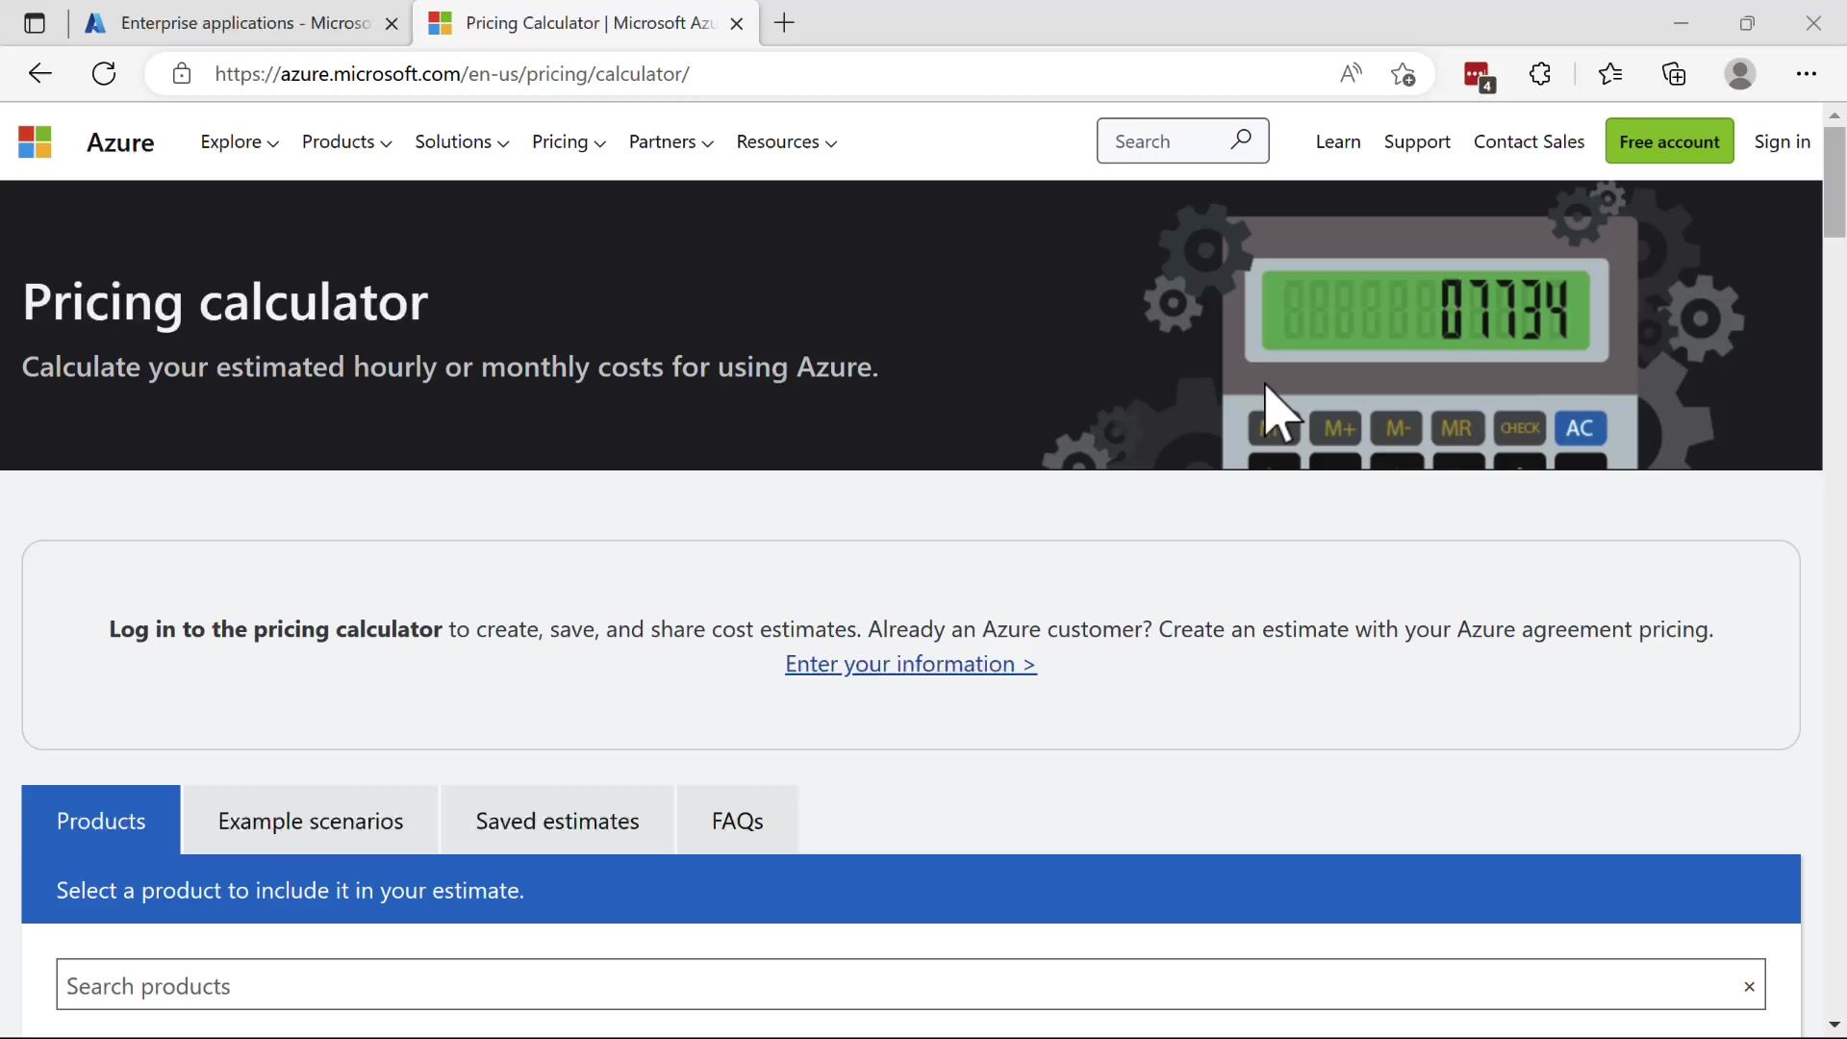Click the Free account button
This screenshot has width=1847, height=1039.
click(1668, 141)
